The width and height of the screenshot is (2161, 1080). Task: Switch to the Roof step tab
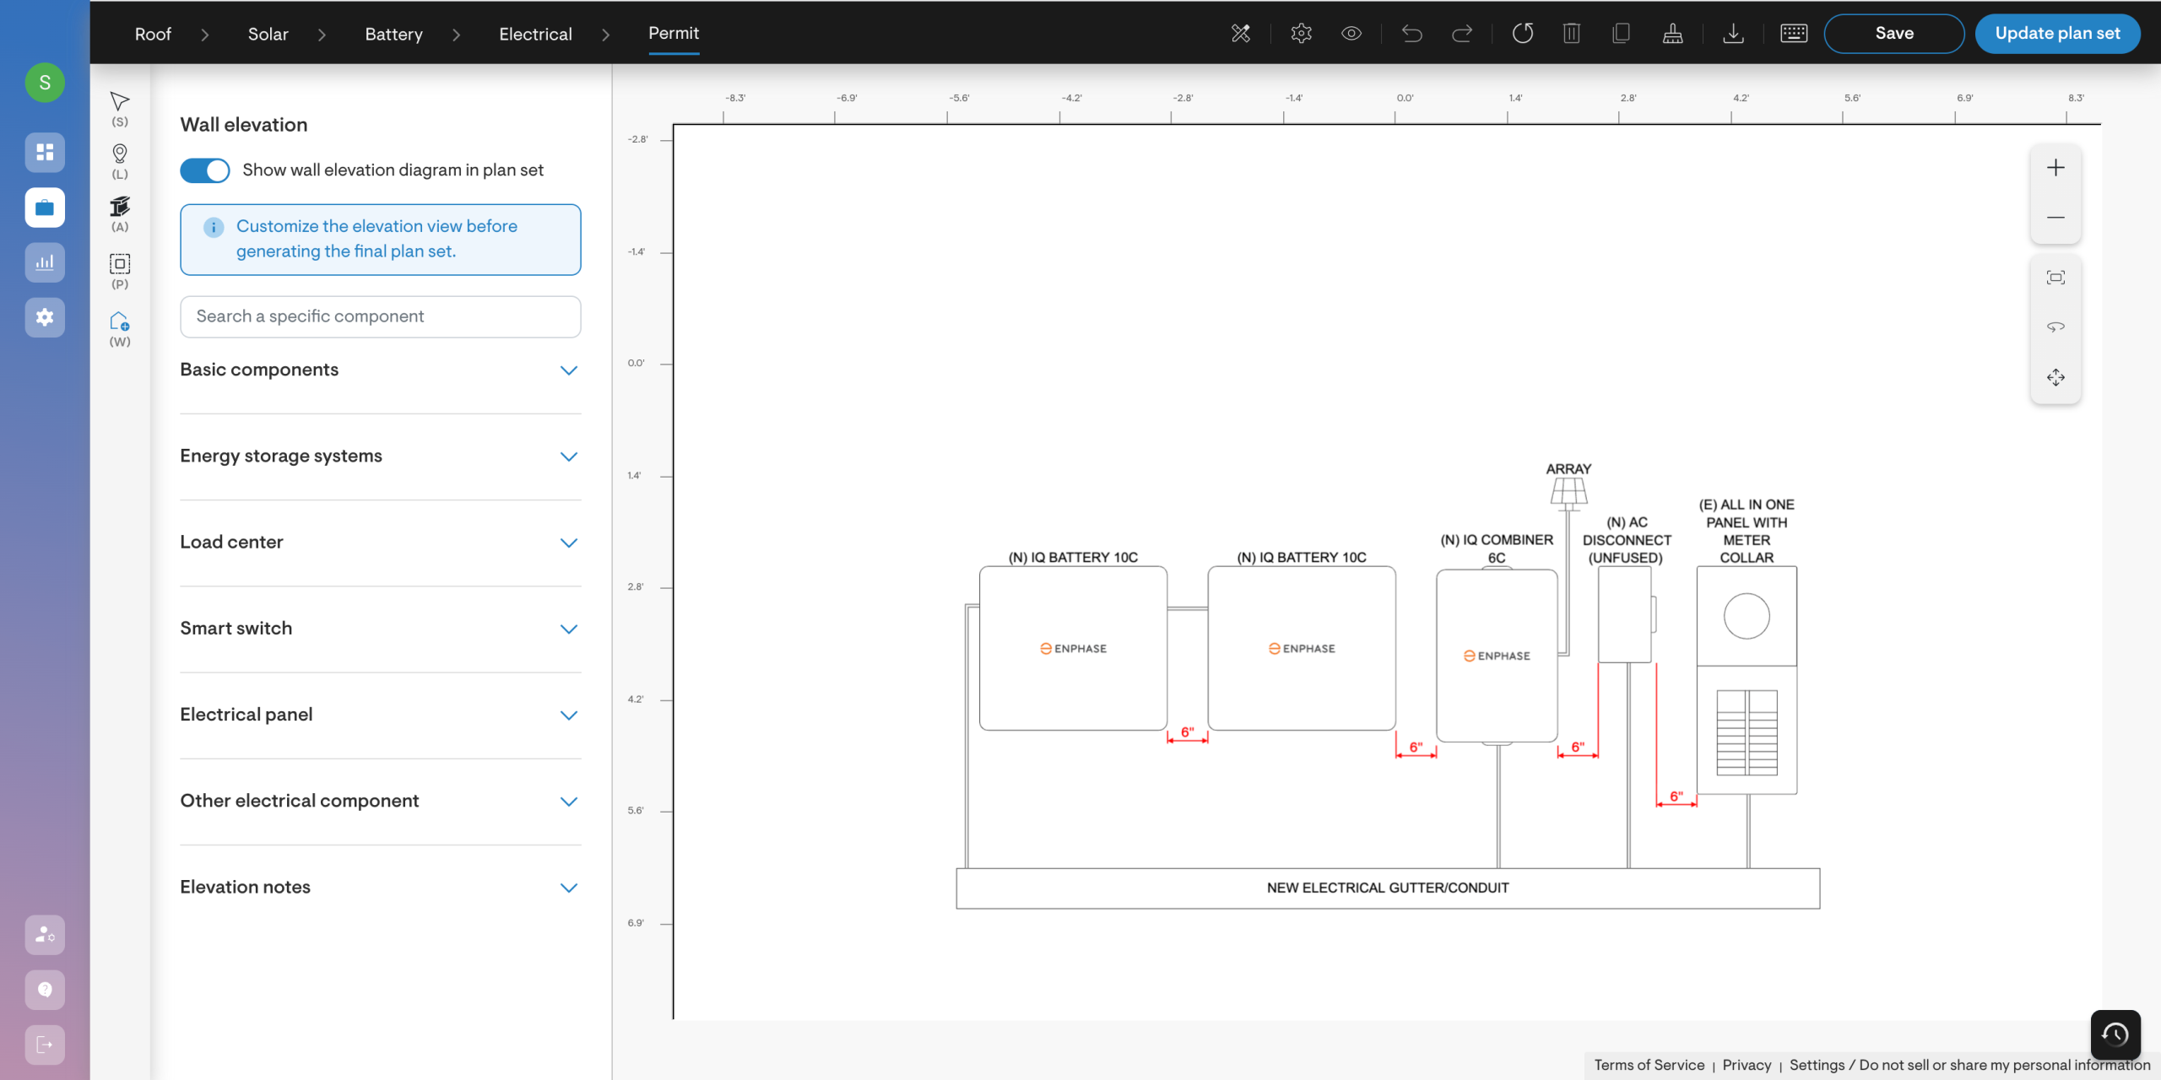point(153,34)
